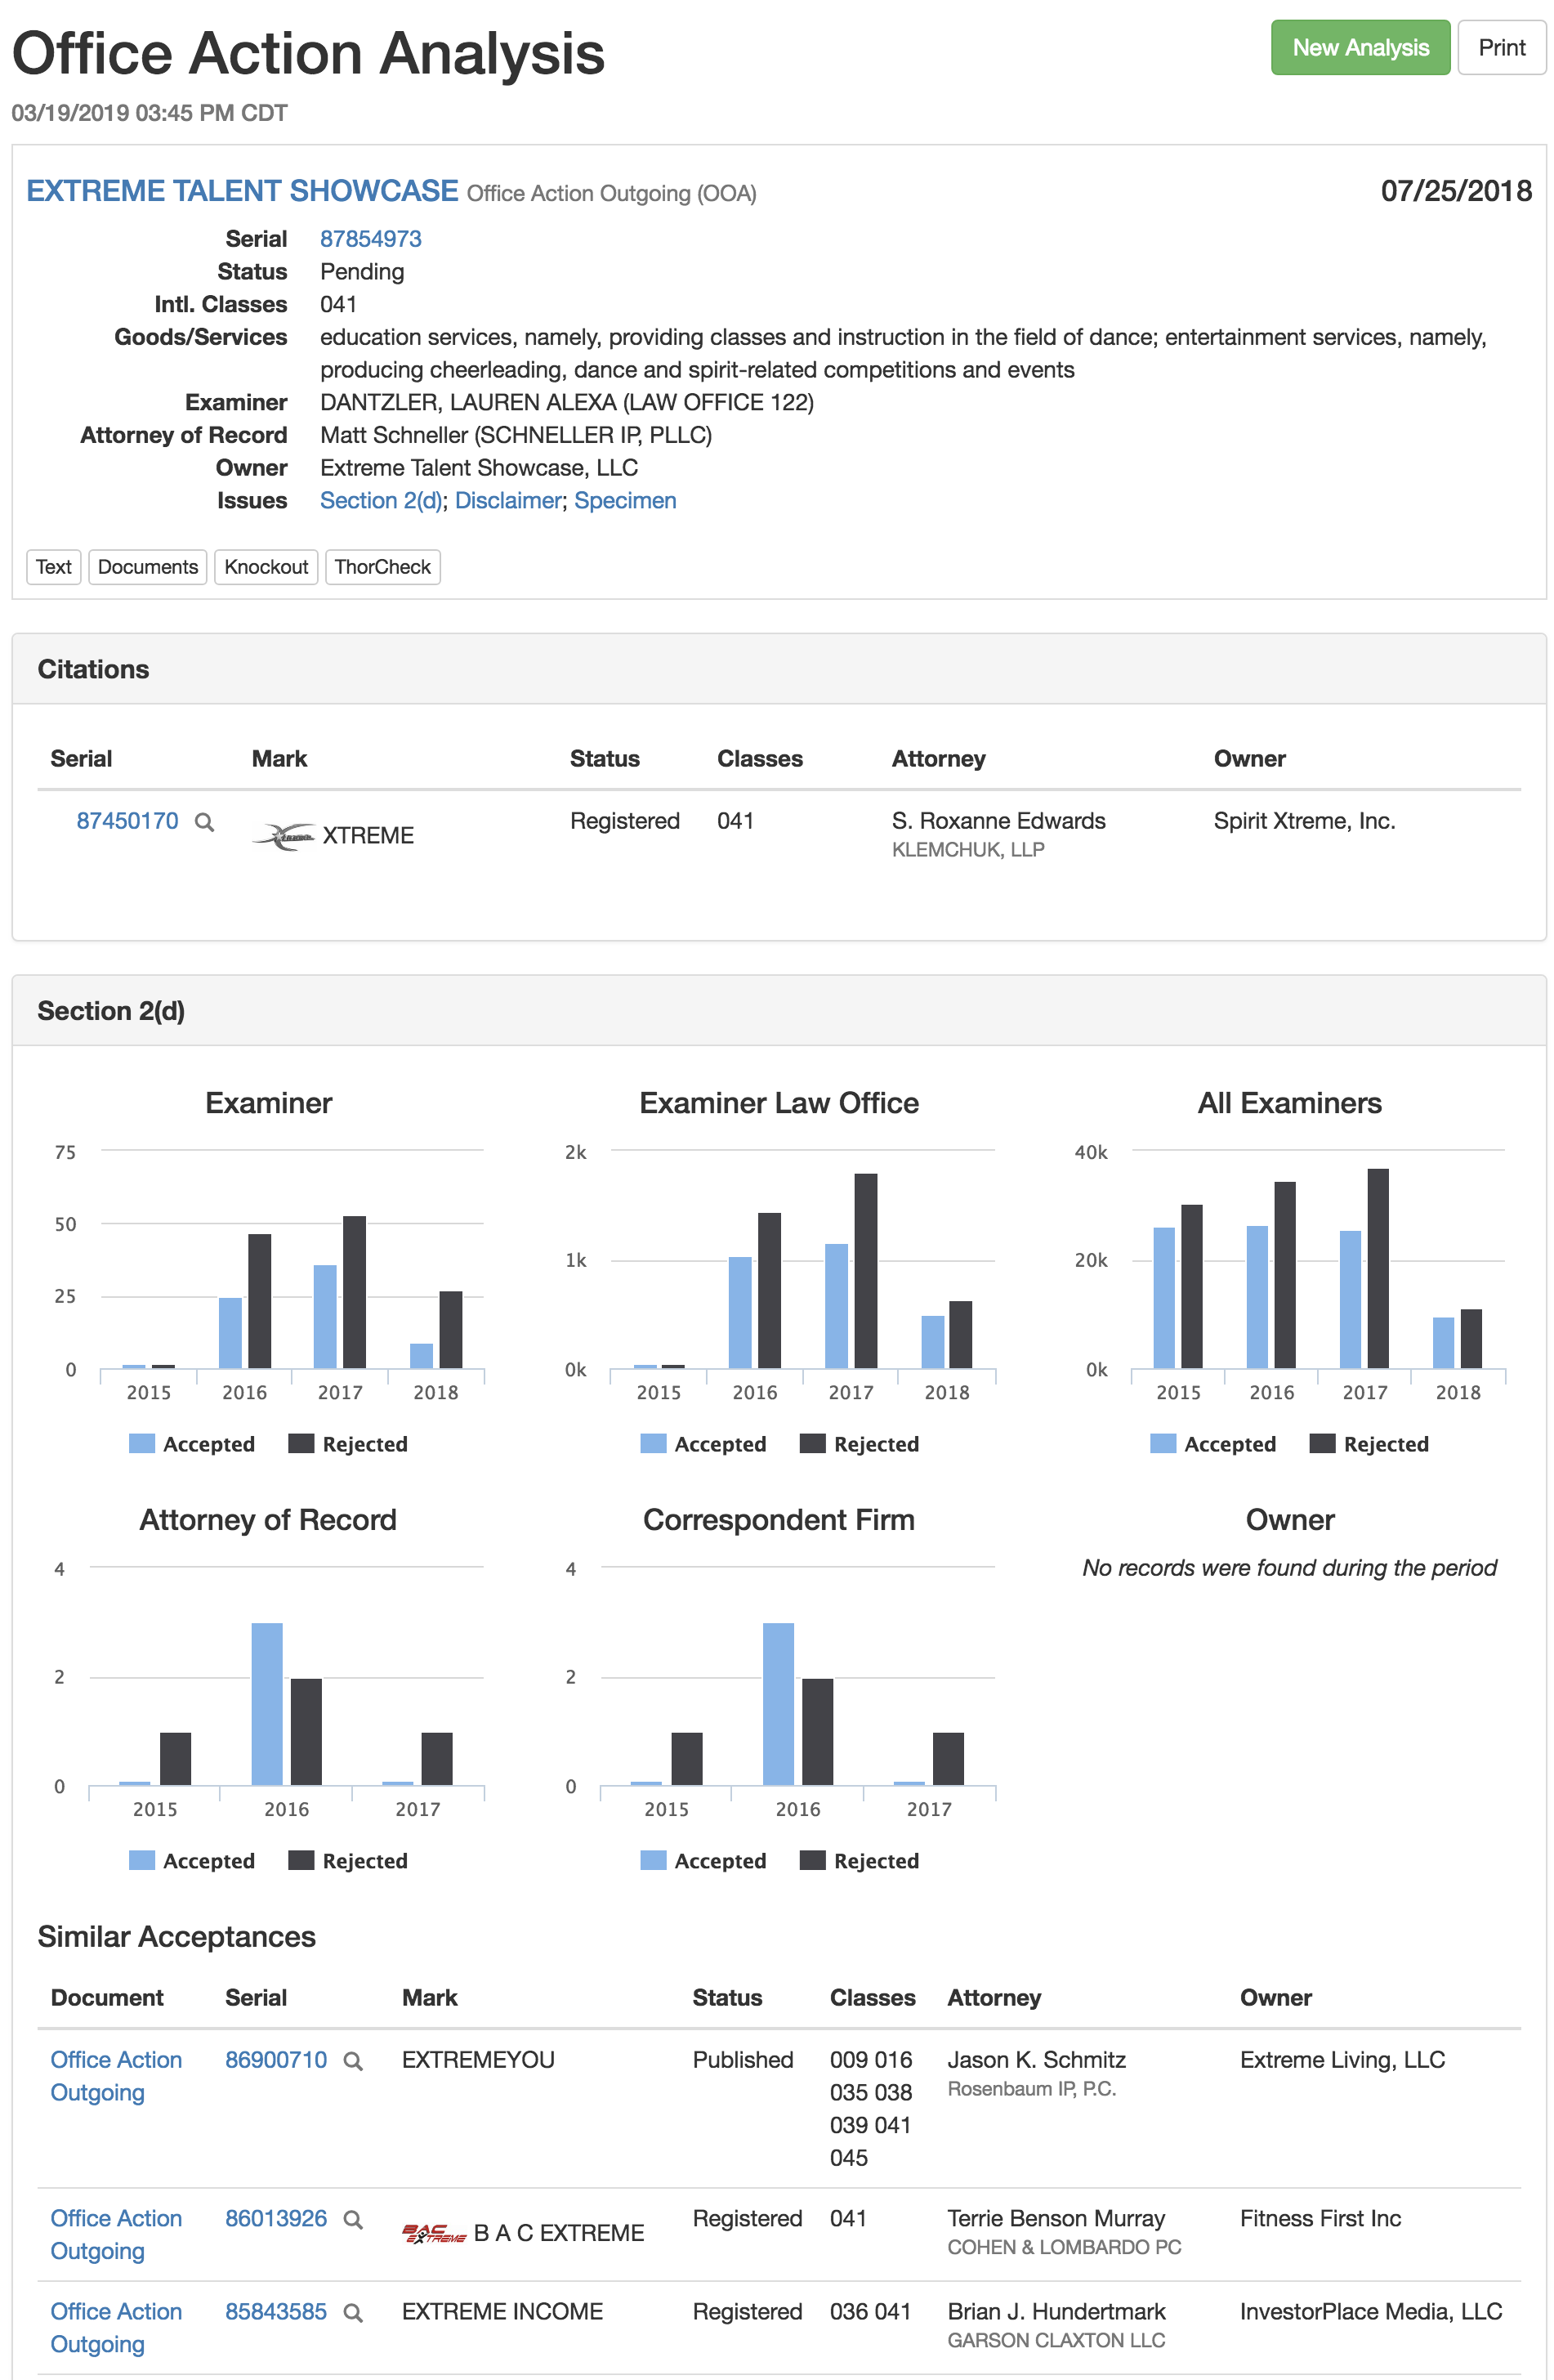The image size is (1554, 2380).
Task: Open the Specimen issue link
Action: (624, 501)
